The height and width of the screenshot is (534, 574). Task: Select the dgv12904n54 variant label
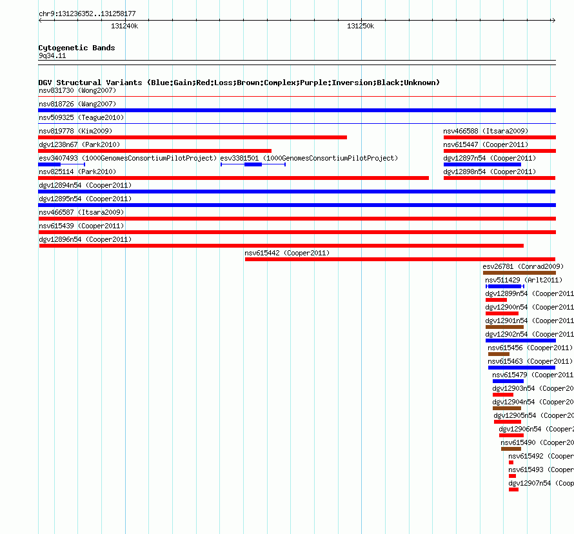click(x=533, y=402)
